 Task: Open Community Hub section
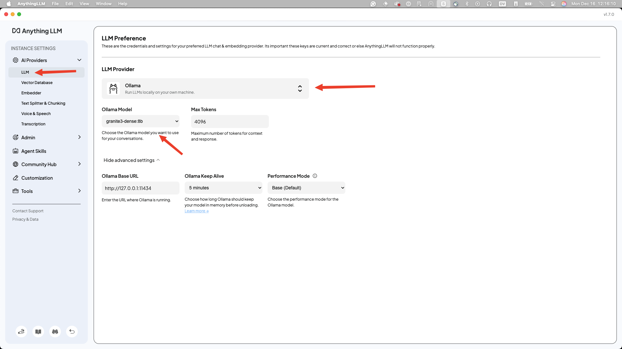tap(39, 164)
